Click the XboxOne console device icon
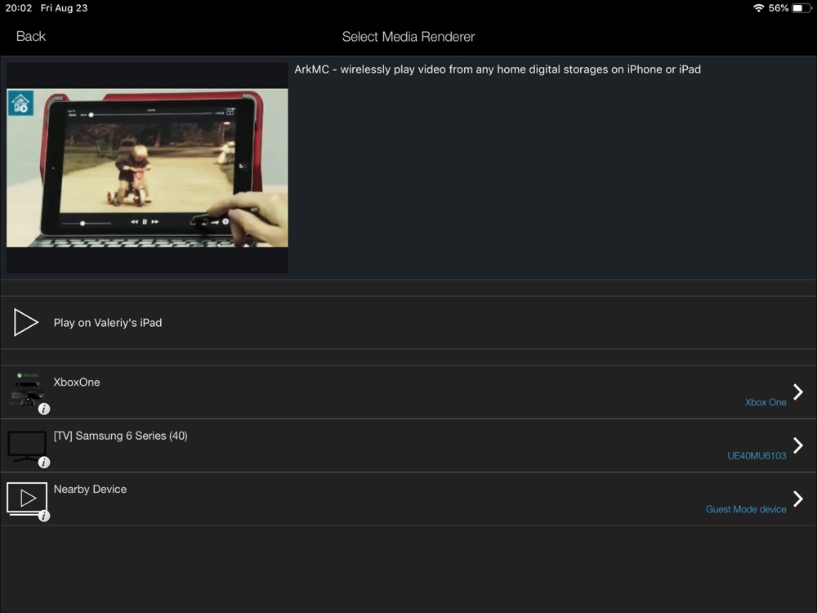 tap(27, 391)
